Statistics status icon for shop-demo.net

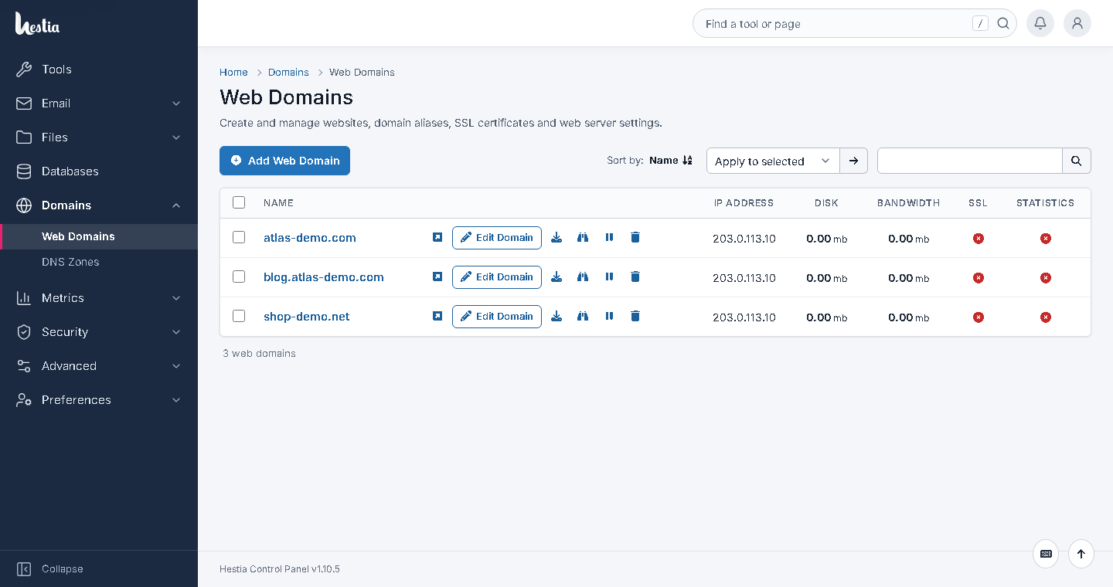click(1046, 317)
